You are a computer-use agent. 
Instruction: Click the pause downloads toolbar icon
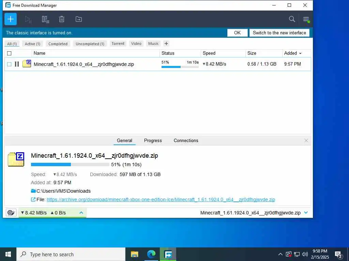click(x=45, y=19)
